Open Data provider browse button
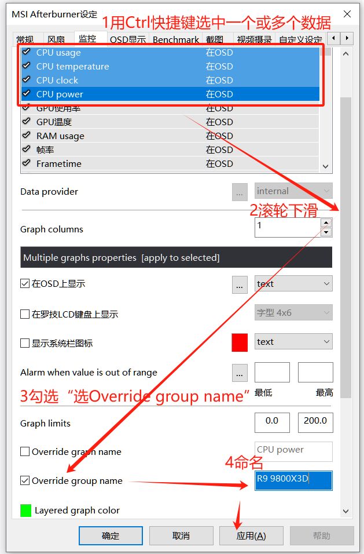The image size is (364, 554). pyautogui.click(x=240, y=192)
